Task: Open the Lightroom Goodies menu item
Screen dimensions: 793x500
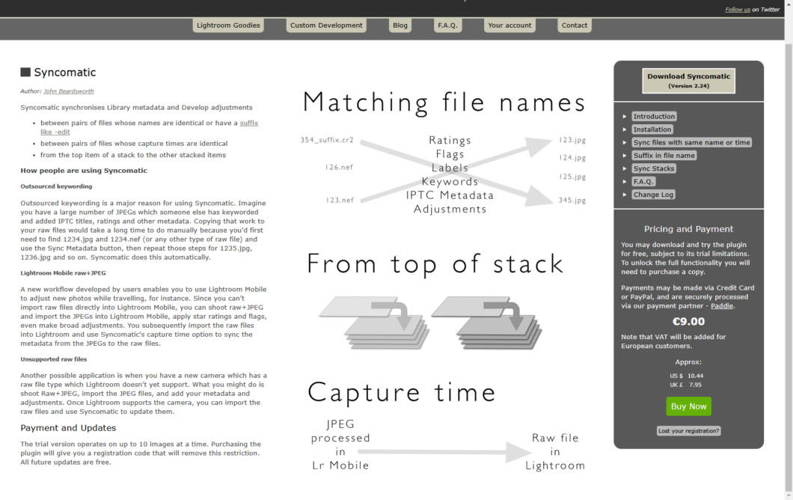Action: 228,25
